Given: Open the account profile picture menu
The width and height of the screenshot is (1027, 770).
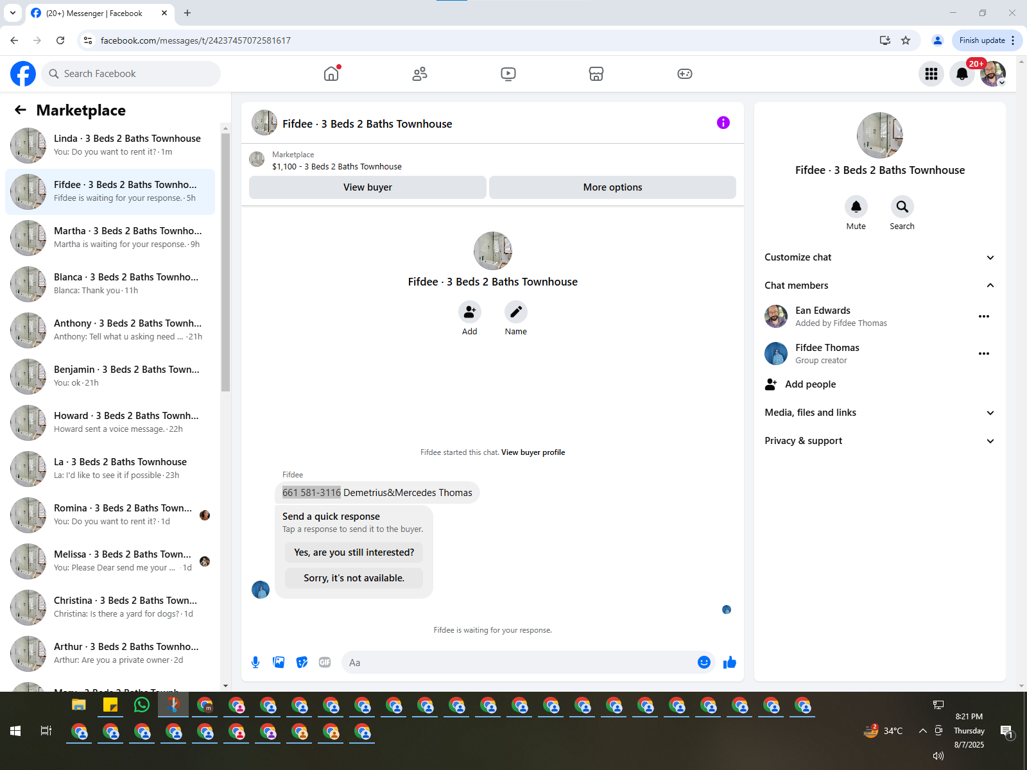Looking at the screenshot, I should 993,74.
